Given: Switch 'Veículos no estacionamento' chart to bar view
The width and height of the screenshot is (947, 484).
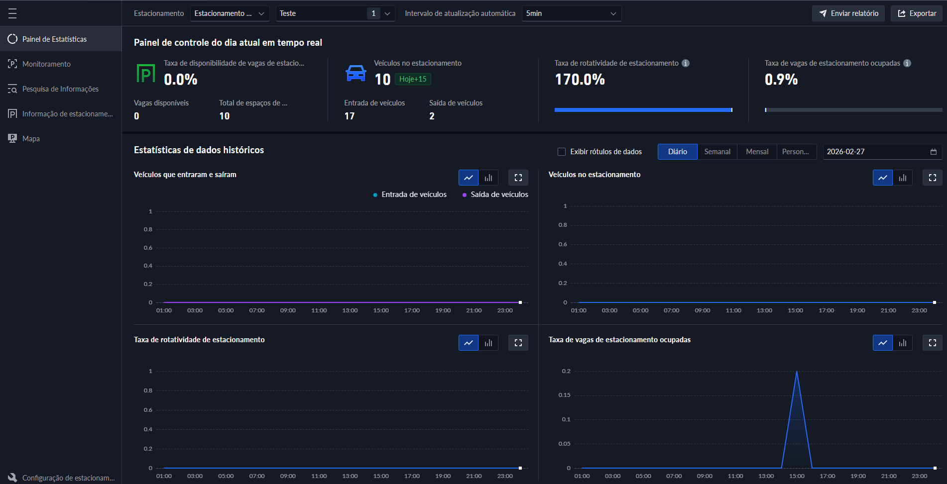Looking at the screenshot, I should click(903, 178).
